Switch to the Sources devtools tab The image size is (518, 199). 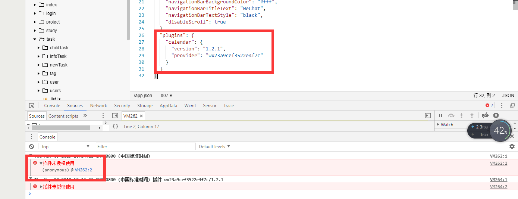coord(75,106)
